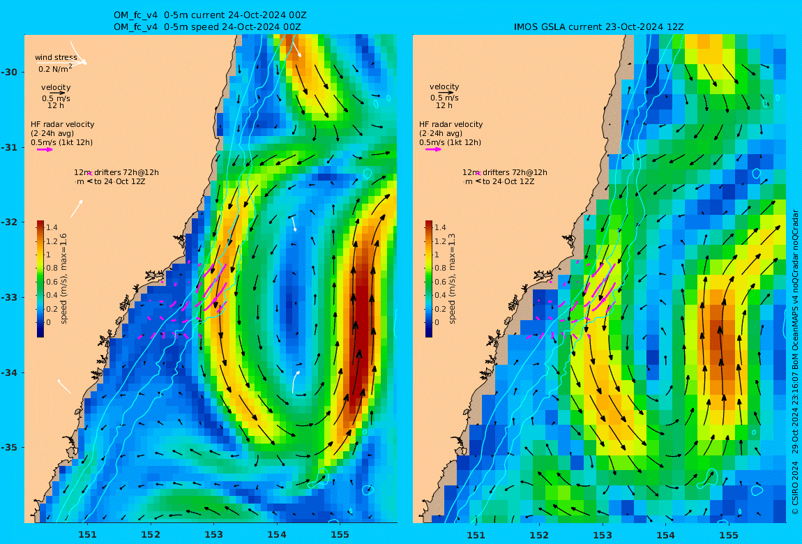Click '12m drifters 72h@12h' label in IMOS GSLA map
Image resolution: width=802 pixels, height=544 pixels.
[x=505, y=172]
